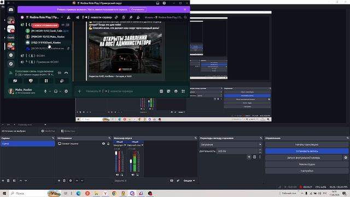This screenshot has height=197, width=350.
Task: Open source properties gear in Sources panel
Action: pos(71,181)
